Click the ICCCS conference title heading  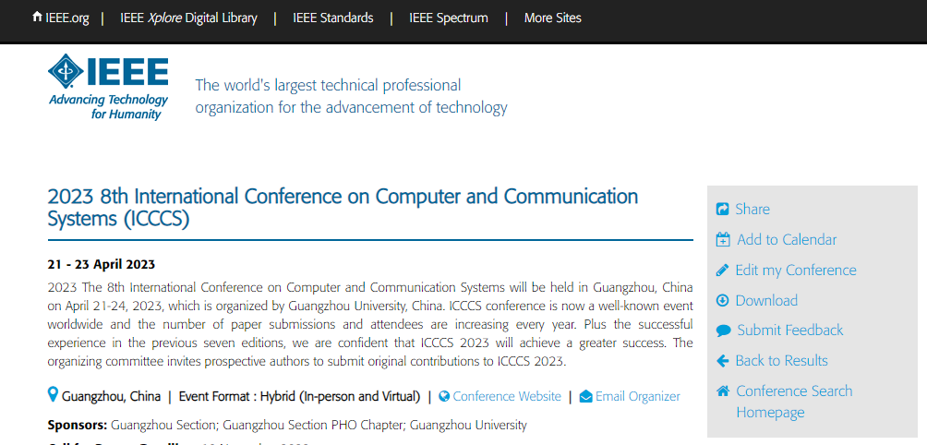(343, 207)
